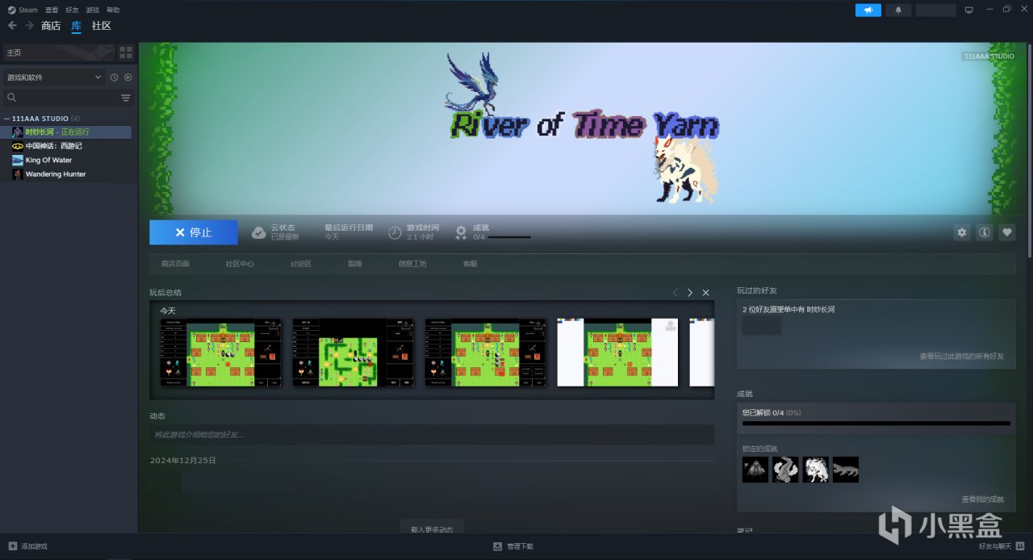This screenshot has height=560, width=1033.
Task: Open the 游戏 menu
Action: pyautogui.click(x=93, y=10)
